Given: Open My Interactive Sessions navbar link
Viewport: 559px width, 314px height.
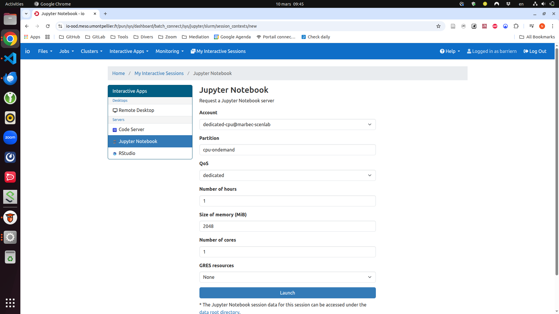Looking at the screenshot, I should tap(218, 51).
